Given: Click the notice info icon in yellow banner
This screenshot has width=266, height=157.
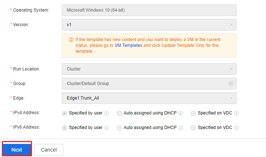Looking at the screenshot, I should pyautogui.click(x=71, y=40).
